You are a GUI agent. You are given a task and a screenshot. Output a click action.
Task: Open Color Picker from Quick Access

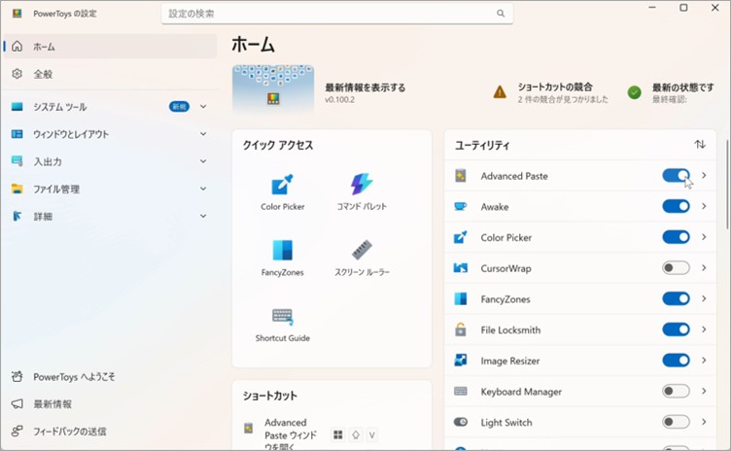point(282,192)
